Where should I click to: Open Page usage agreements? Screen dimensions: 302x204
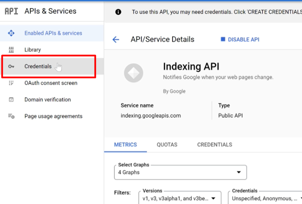pyautogui.click(x=52, y=116)
